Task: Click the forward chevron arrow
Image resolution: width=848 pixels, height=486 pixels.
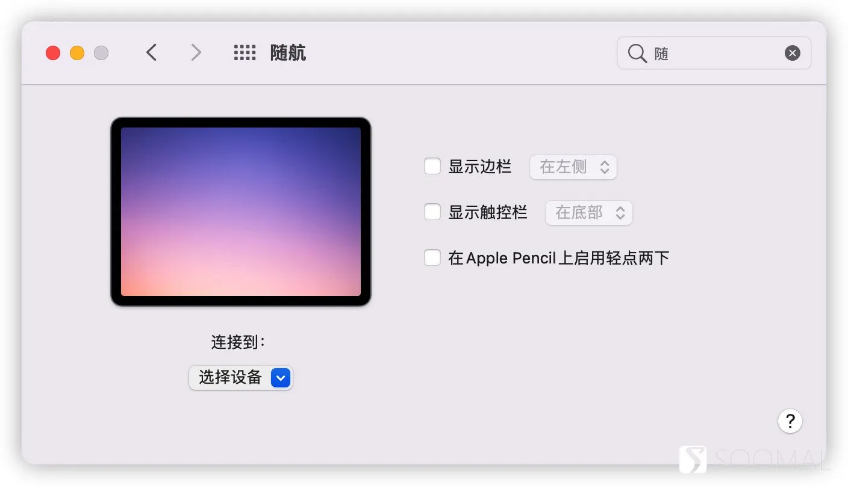Action: (x=196, y=53)
